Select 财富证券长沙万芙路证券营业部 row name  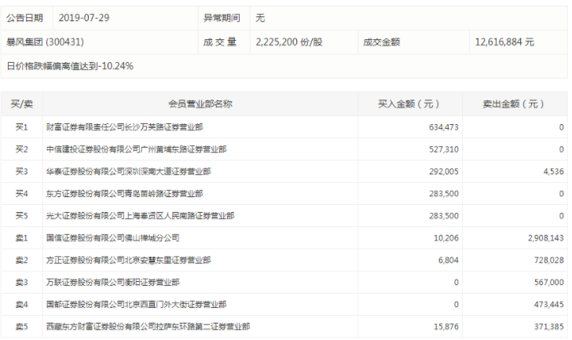coord(124,127)
